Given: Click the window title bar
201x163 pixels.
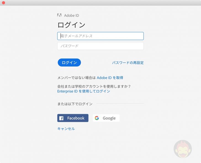Looking at the screenshot, I should tap(100, 2).
